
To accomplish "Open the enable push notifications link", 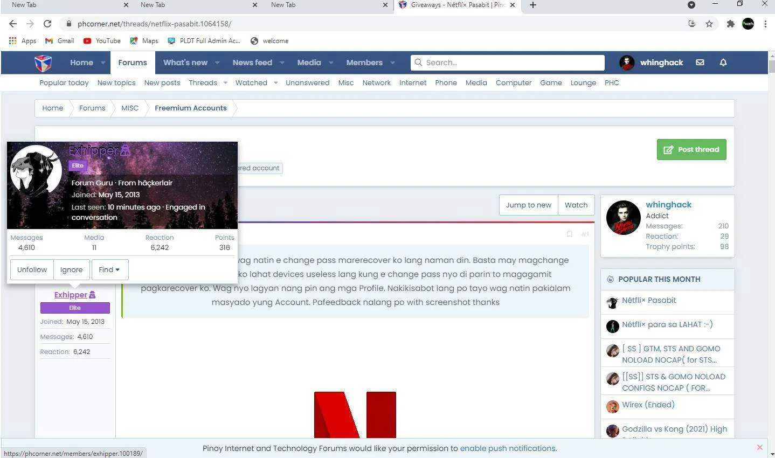I will tap(507, 448).
